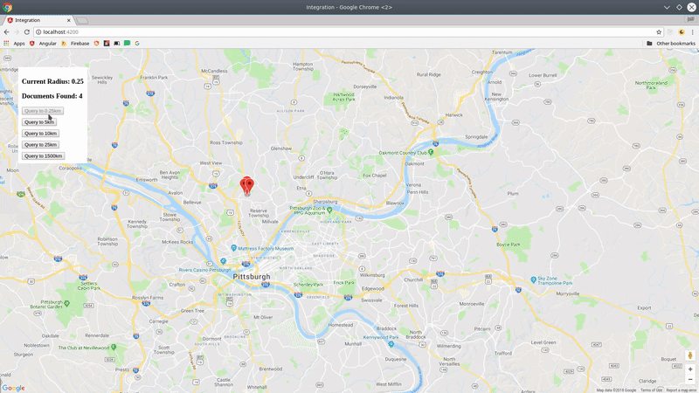
Task: Click the Query to 5km button
Action: [39, 122]
